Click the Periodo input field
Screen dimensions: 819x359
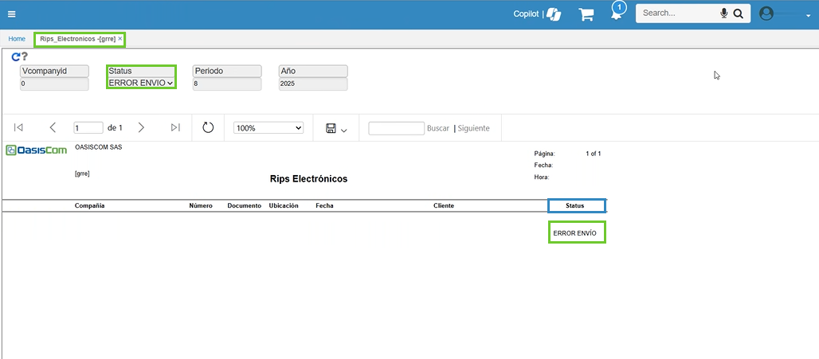tap(226, 83)
